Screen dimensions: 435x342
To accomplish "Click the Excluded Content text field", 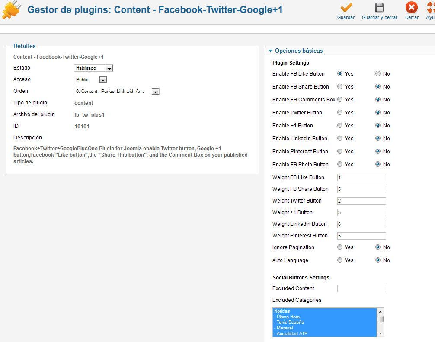I will coord(361,288).
